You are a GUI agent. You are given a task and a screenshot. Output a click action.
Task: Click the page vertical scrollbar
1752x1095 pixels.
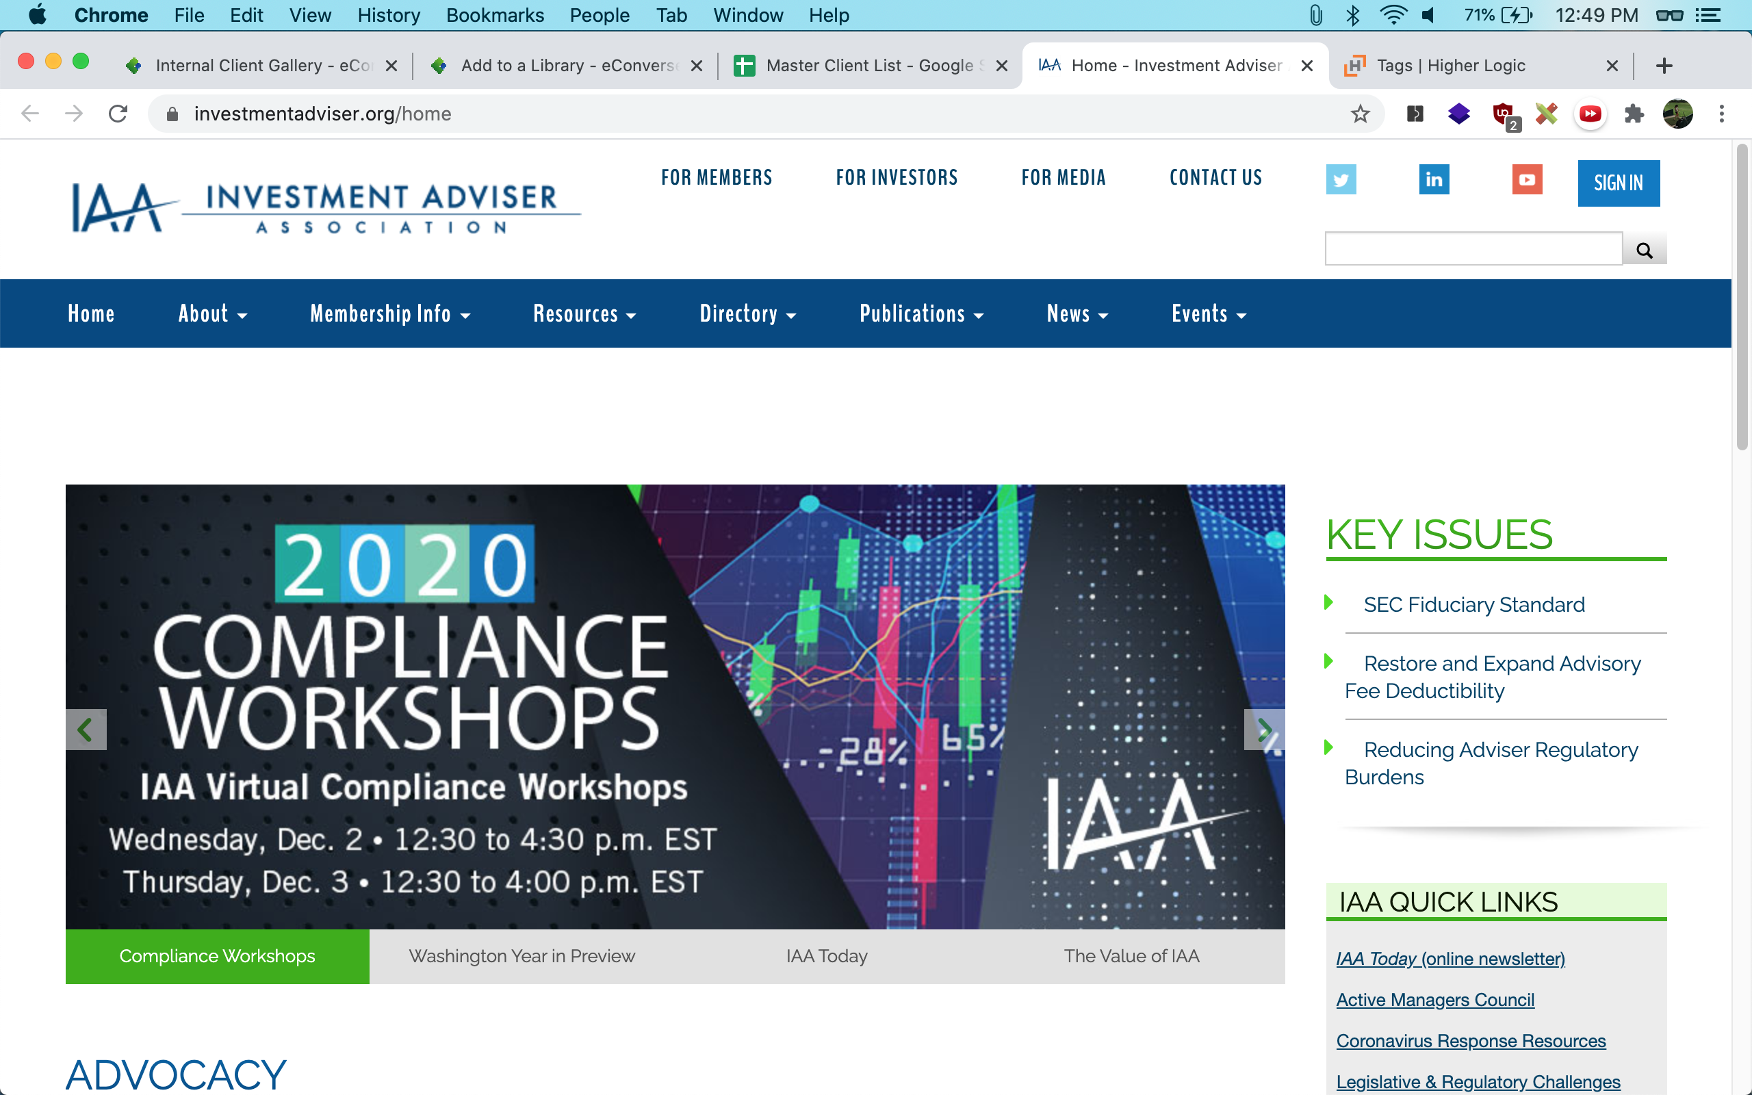[x=1741, y=297]
